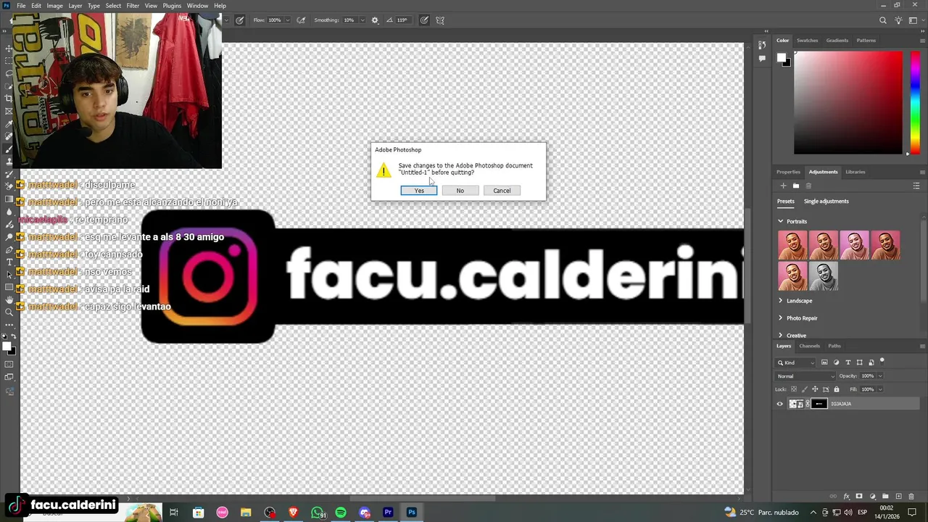Toggle pressure for opacity icon
This screenshot has height=522, width=928.
pyautogui.click(x=239, y=20)
